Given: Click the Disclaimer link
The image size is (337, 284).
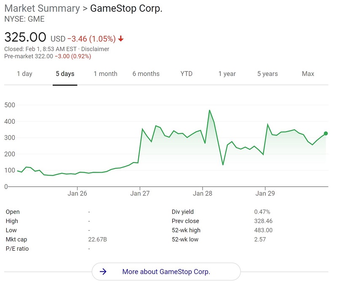Looking at the screenshot, I should tap(95, 49).
